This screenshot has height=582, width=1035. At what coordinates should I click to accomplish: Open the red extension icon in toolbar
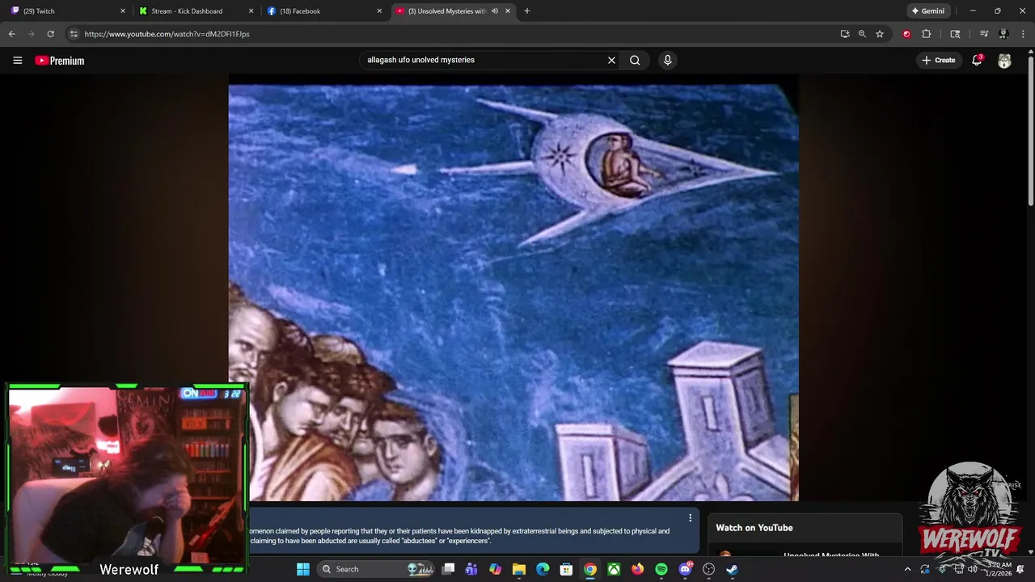[906, 34]
